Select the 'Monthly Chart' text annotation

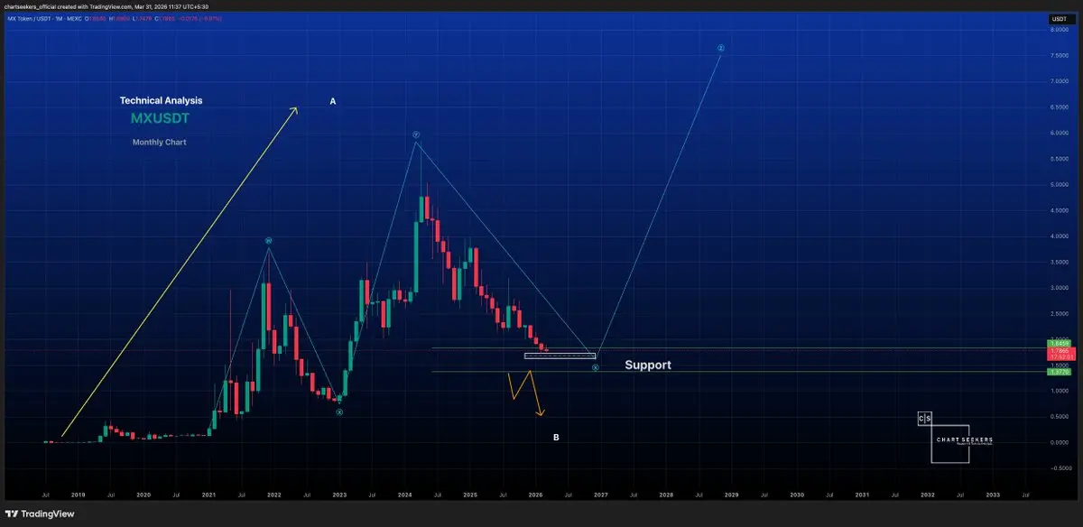[x=159, y=143]
